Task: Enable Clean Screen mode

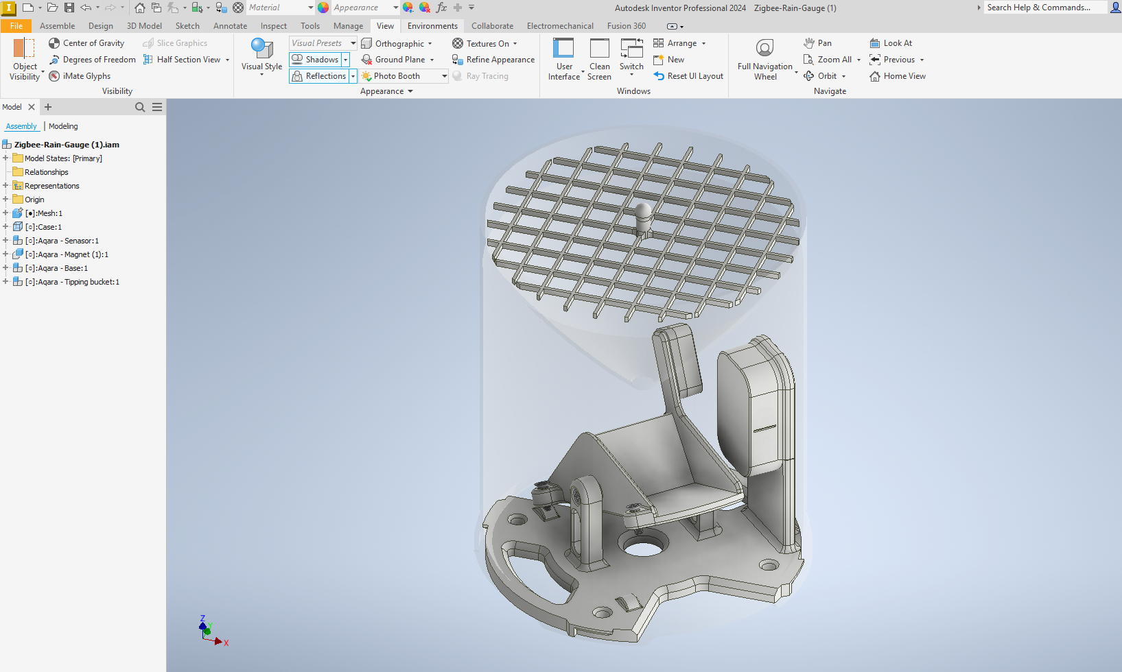Action: pos(599,59)
